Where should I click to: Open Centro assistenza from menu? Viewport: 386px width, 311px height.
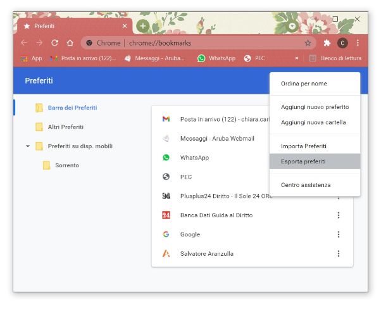(x=315, y=185)
